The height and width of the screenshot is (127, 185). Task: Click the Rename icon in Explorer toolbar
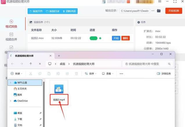click(58, 74)
